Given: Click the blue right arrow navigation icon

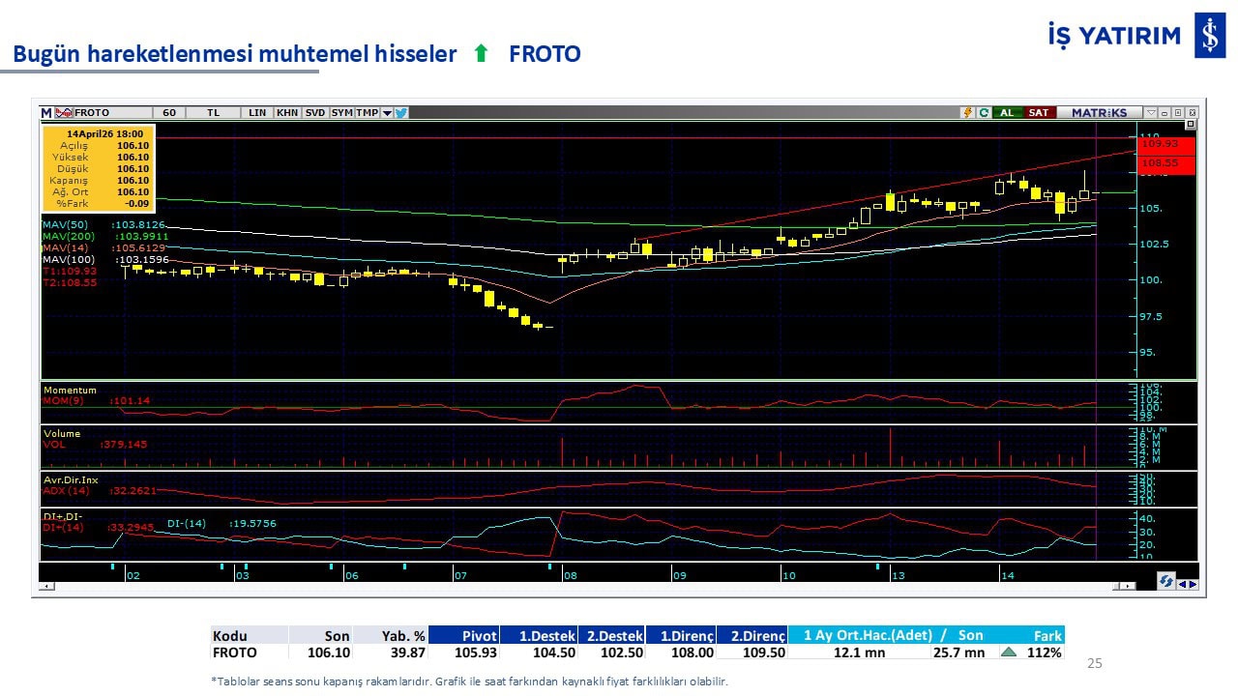Looking at the screenshot, I should [1193, 583].
